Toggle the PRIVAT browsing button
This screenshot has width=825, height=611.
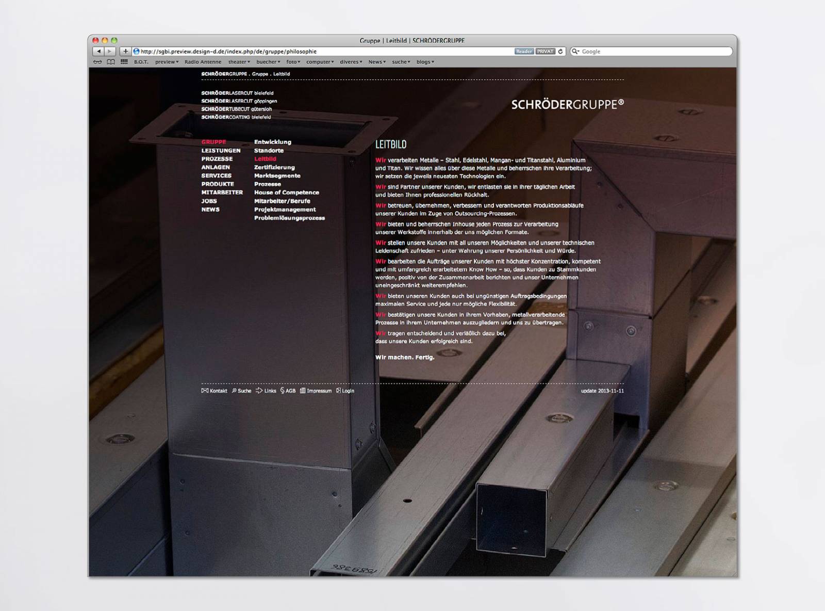tap(545, 52)
